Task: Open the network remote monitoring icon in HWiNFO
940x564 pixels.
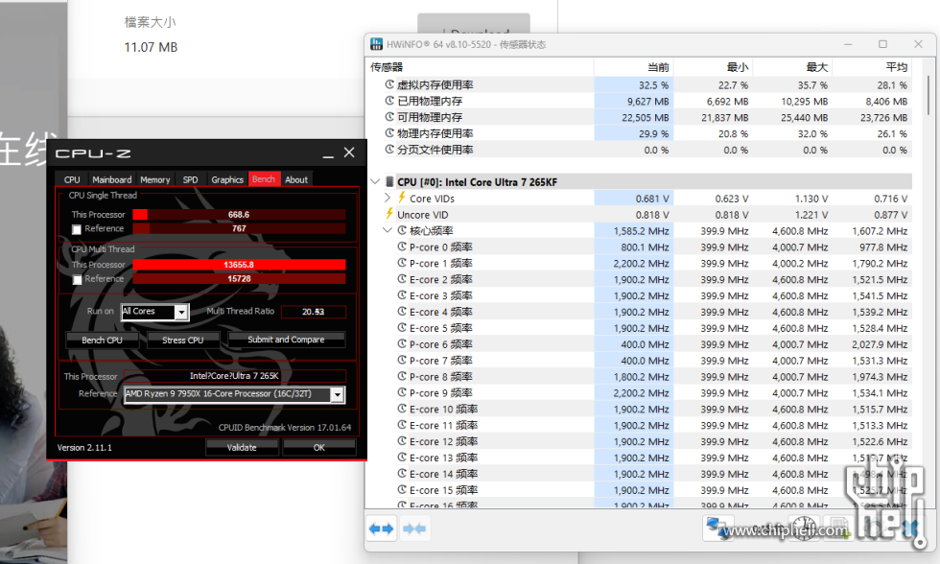Action: pyautogui.click(x=718, y=529)
